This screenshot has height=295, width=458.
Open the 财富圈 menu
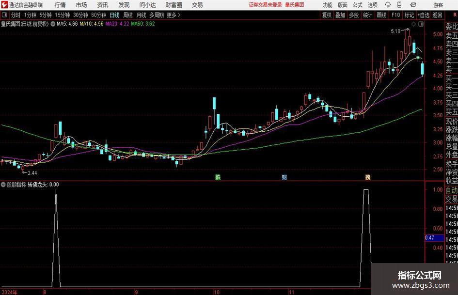click(x=174, y=5)
